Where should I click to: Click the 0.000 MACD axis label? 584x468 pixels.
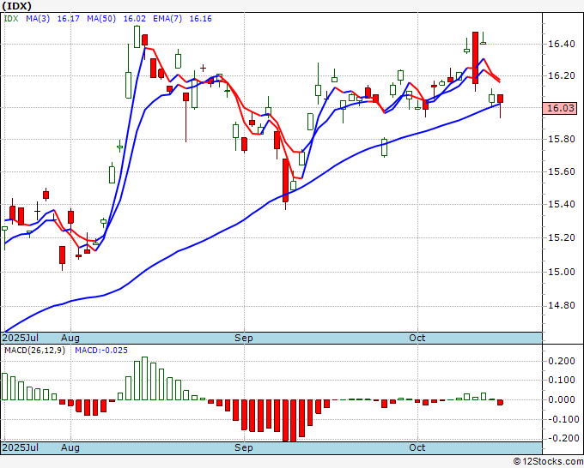point(563,399)
